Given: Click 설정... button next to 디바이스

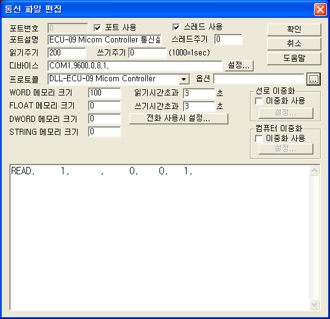Looking at the screenshot, I should point(239,65).
